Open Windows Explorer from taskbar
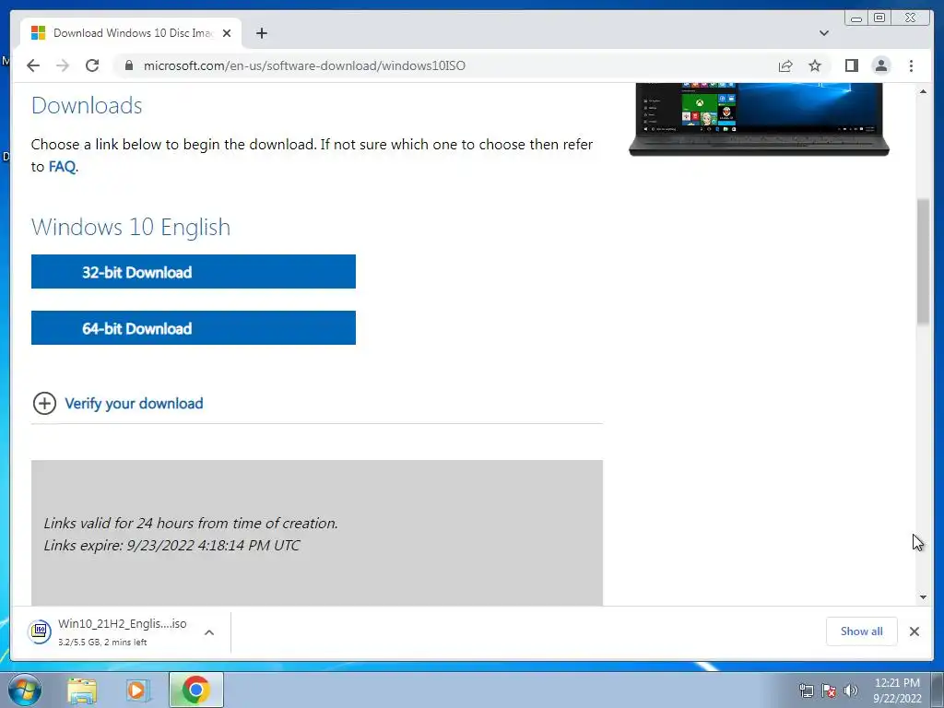The image size is (944, 708). tap(82, 690)
